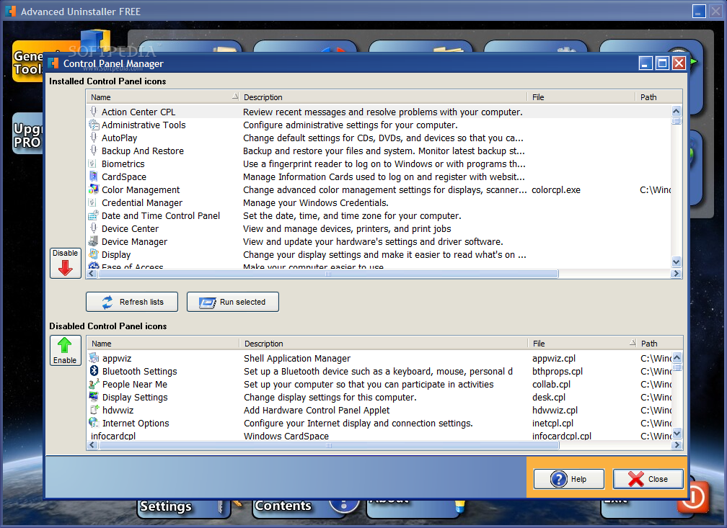The image size is (727, 528).
Task: Select the desk.cpl file entry
Action: coord(549,398)
